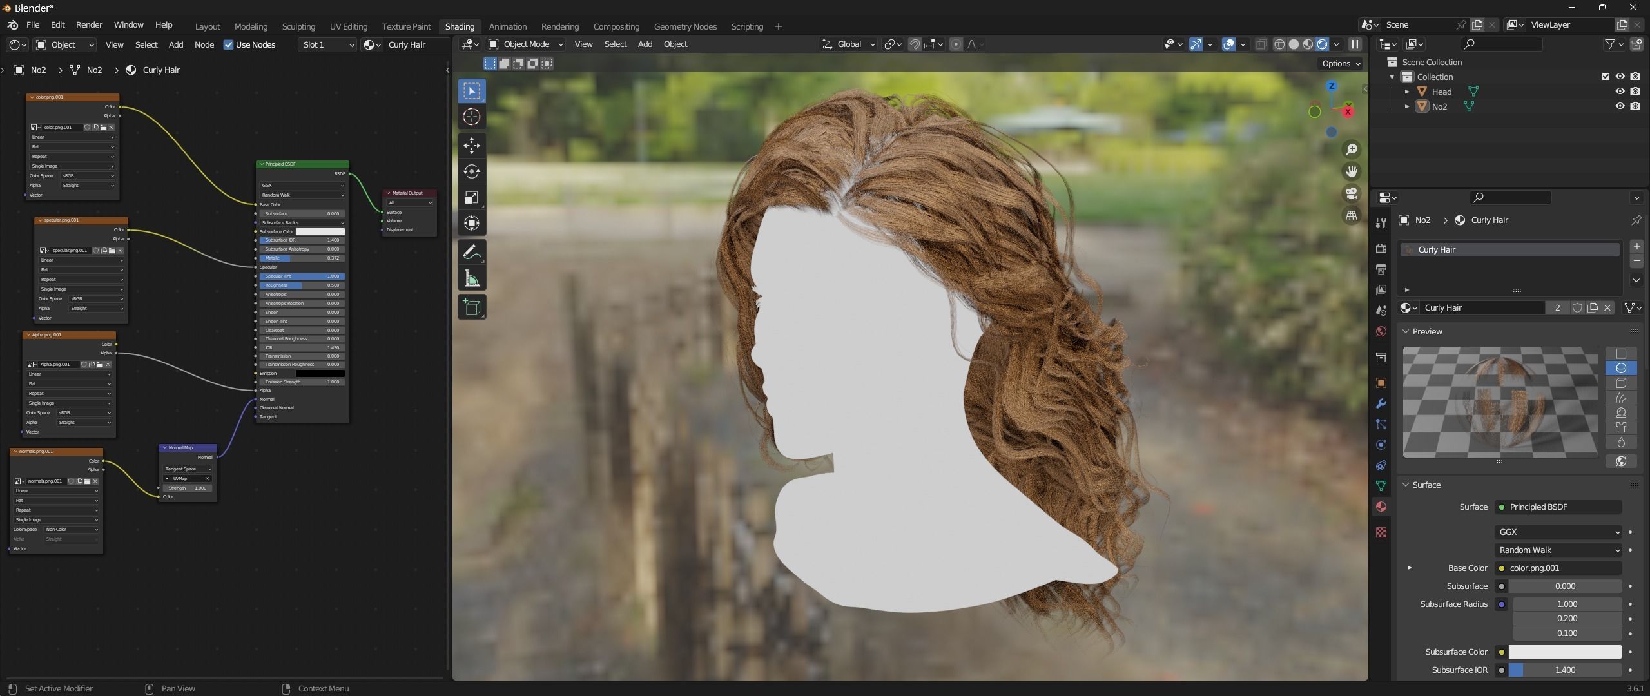This screenshot has height=696, width=1650.
Task: Select the Measure tool
Action: pos(472,278)
